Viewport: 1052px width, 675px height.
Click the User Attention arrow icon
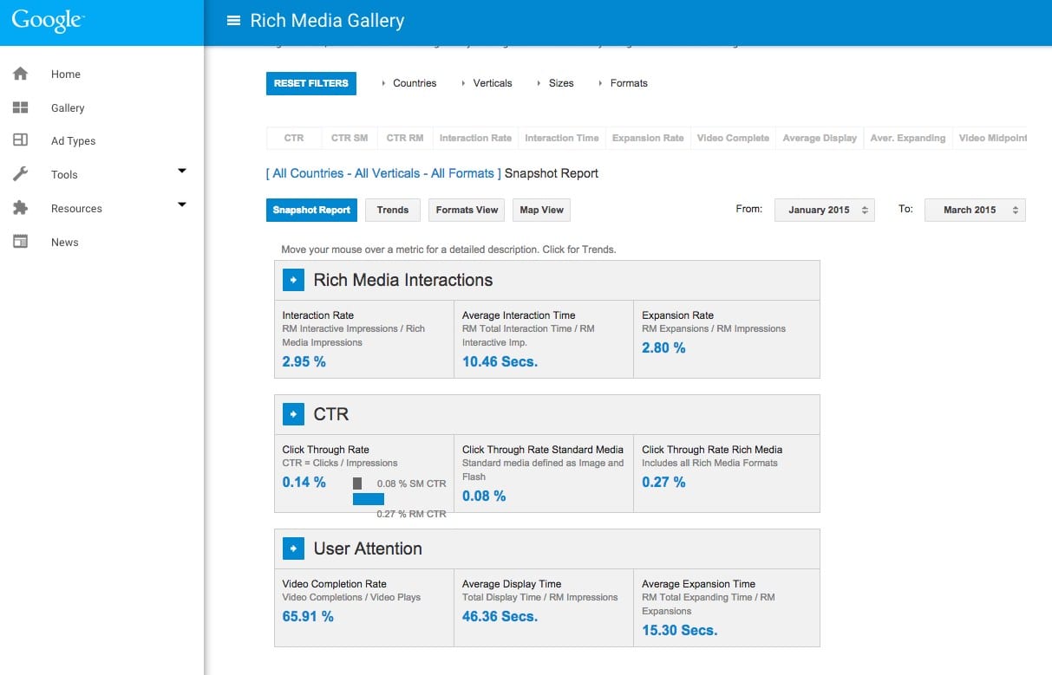[x=294, y=548]
